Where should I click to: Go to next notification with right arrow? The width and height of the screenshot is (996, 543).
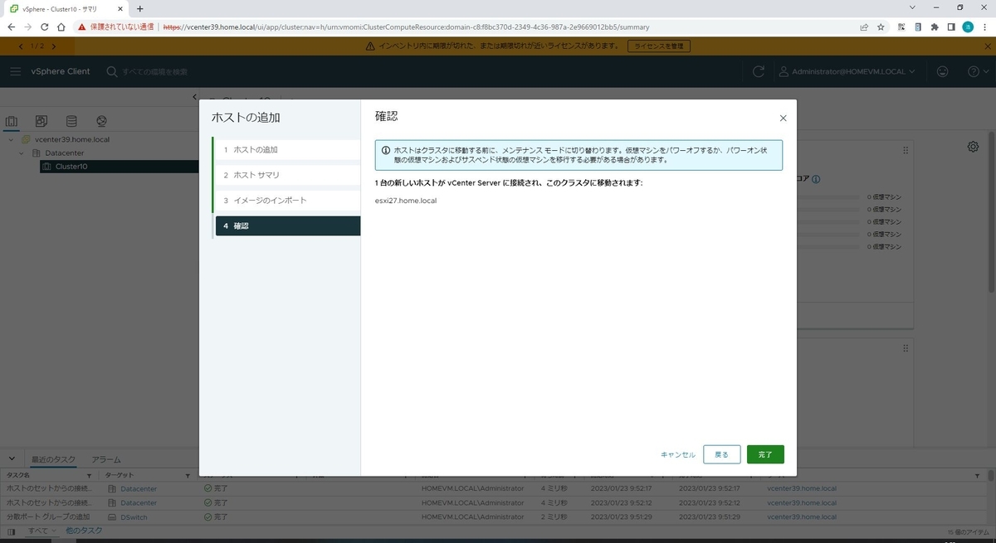pyautogui.click(x=54, y=46)
